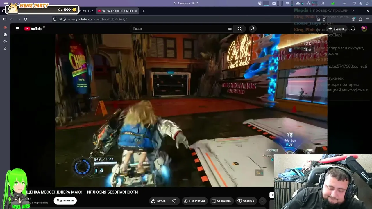This screenshot has width=372, height=209.
Task: Click the Подписаться subscribe button
Action: [65, 201]
